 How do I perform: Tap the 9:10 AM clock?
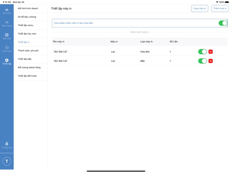click(x=7, y=2)
